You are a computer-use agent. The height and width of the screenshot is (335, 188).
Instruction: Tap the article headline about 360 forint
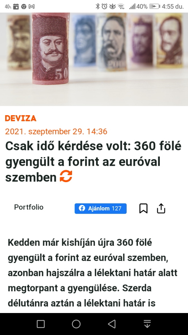(x=93, y=162)
